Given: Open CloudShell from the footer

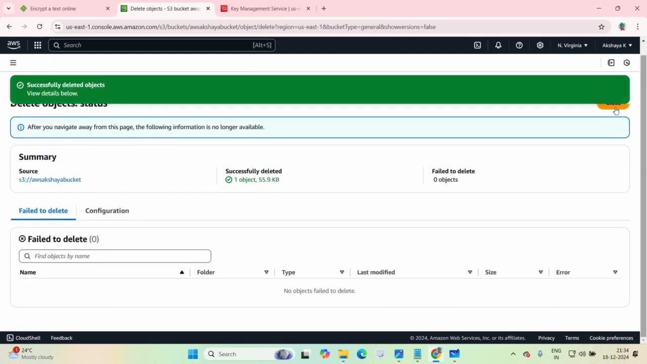Looking at the screenshot, I should 23,338.
